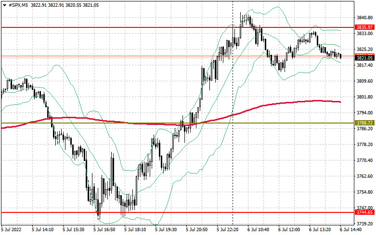
Task: Click the 3778.20 price axis label
Action: [x=364, y=145]
